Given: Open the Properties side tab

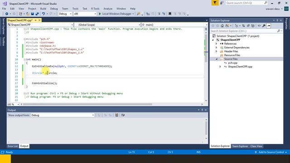Looking at the screenshot, I should pyautogui.click(x=286, y=24).
